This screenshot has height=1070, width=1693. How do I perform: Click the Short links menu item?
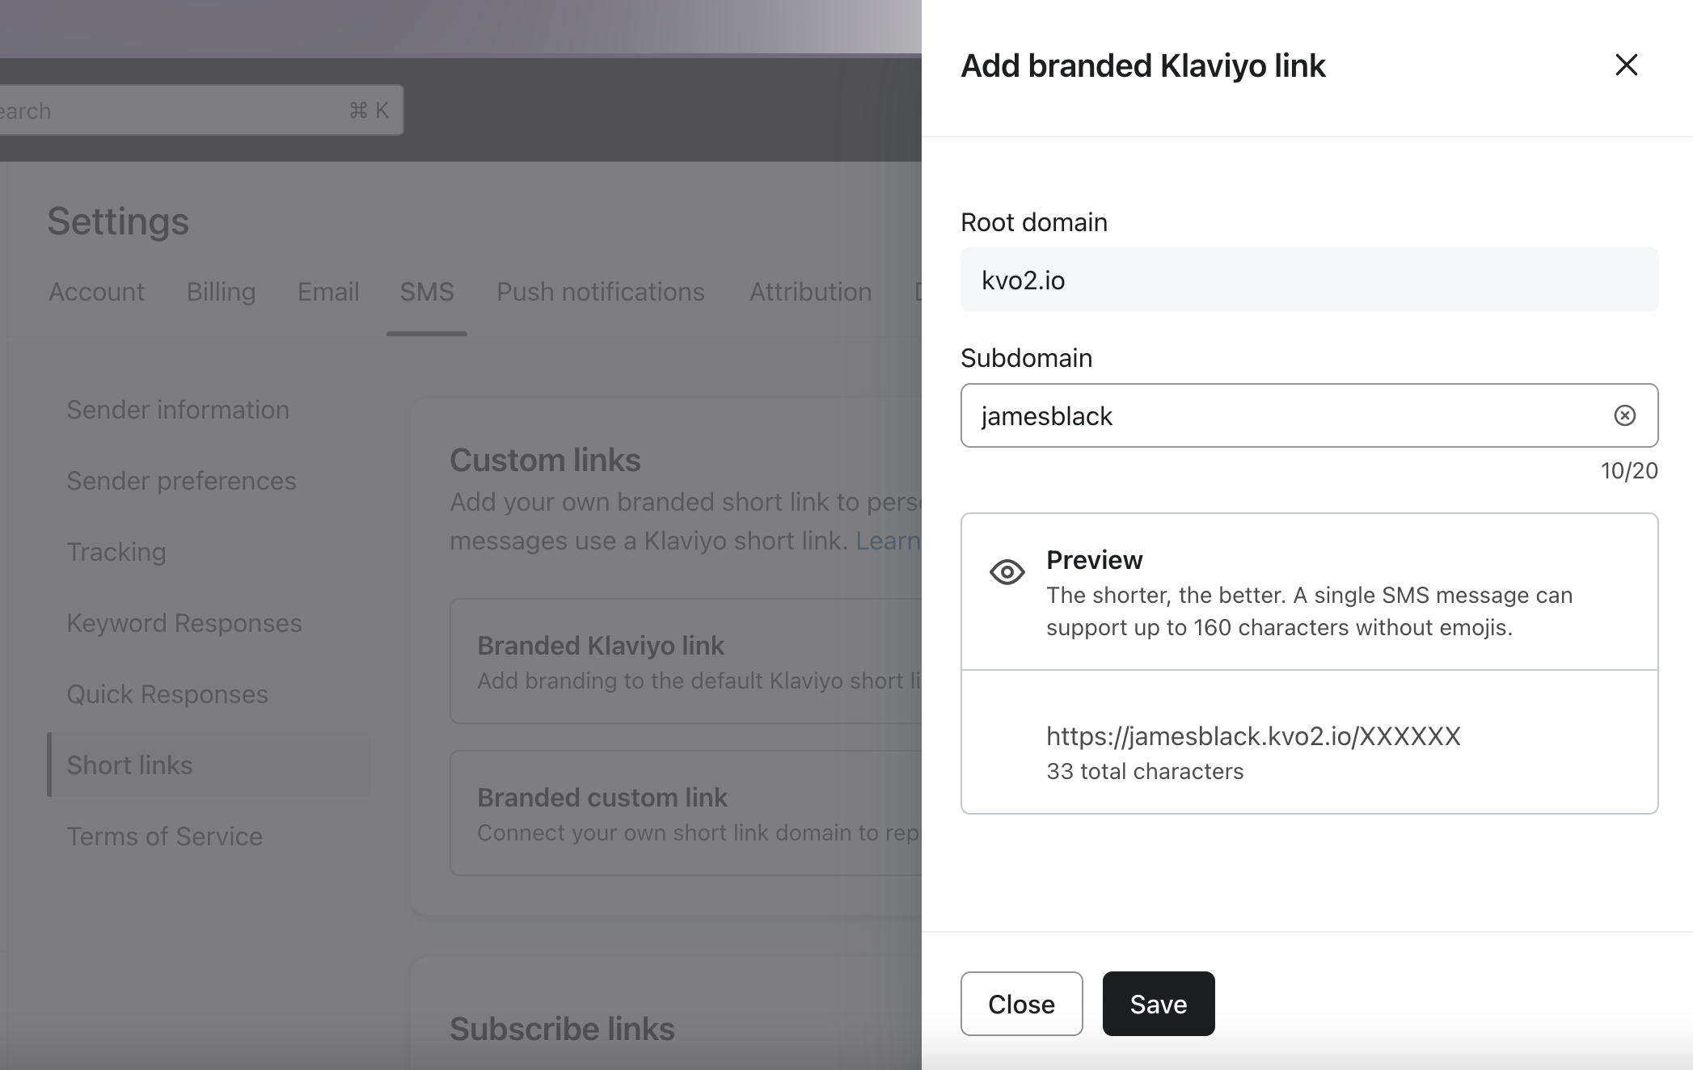pyautogui.click(x=129, y=763)
